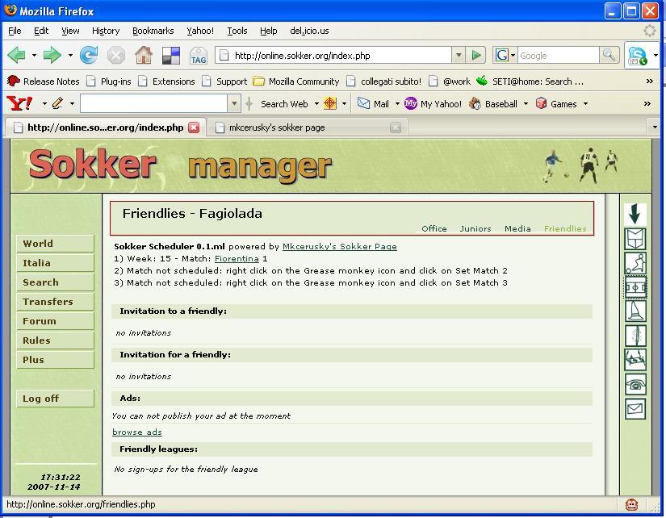Open the address bar URL dropdown
The image size is (666, 518).
point(459,55)
